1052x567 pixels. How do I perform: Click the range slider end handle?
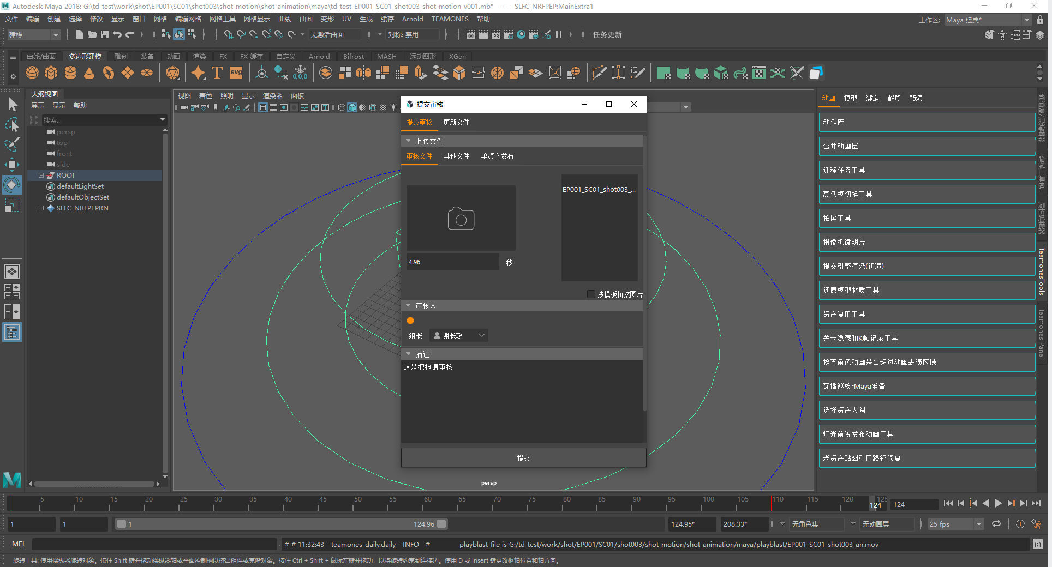441,524
